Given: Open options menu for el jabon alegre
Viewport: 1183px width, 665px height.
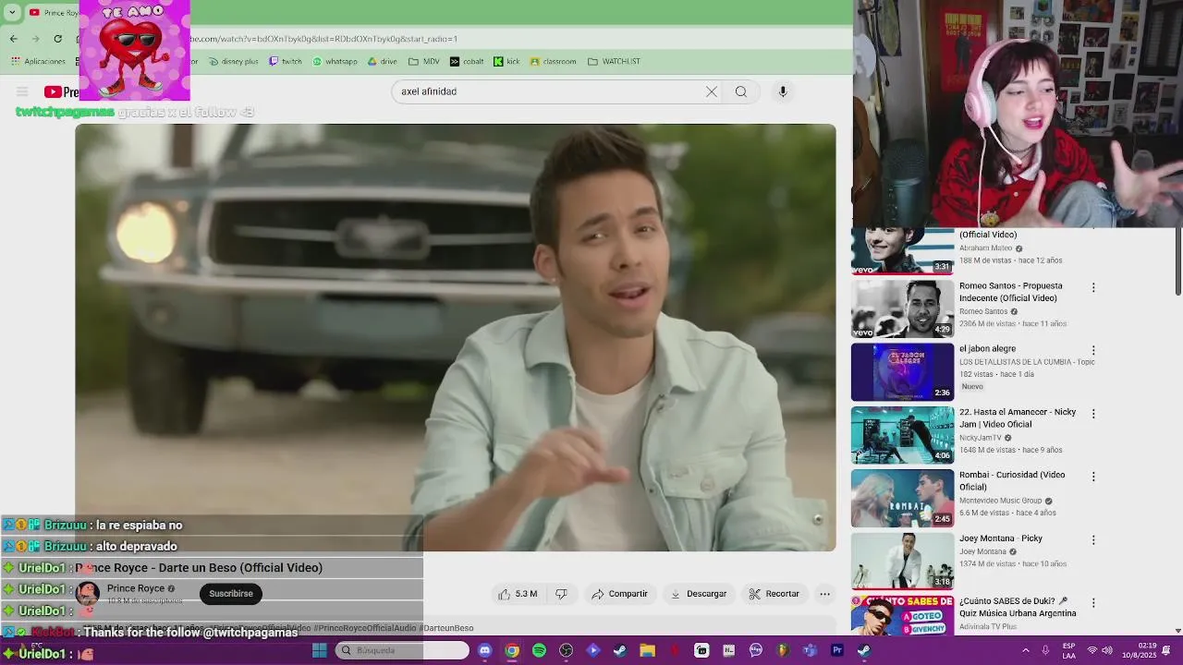Looking at the screenshot, I should [x=1093, y=351].
